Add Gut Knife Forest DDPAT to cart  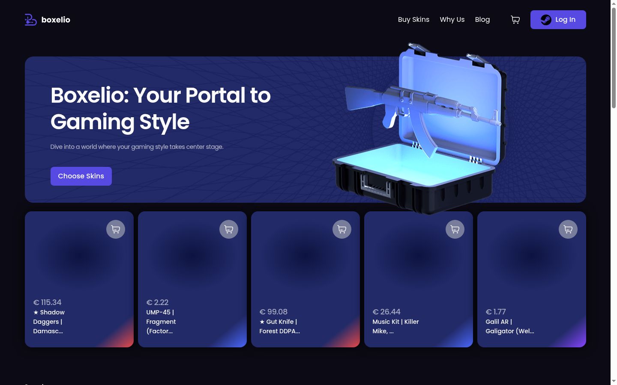tap(342, 229)
